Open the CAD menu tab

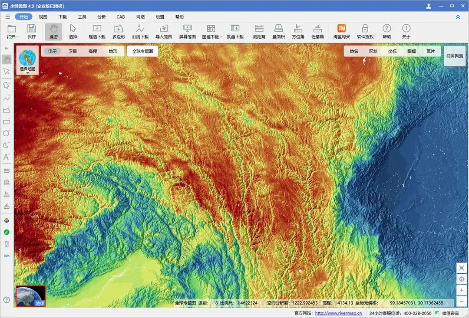(x=121, y=17)
